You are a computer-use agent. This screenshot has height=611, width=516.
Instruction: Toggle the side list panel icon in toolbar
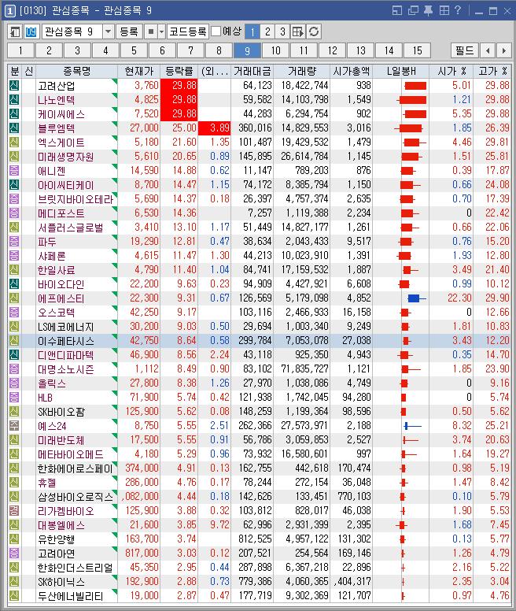[15, 31]
